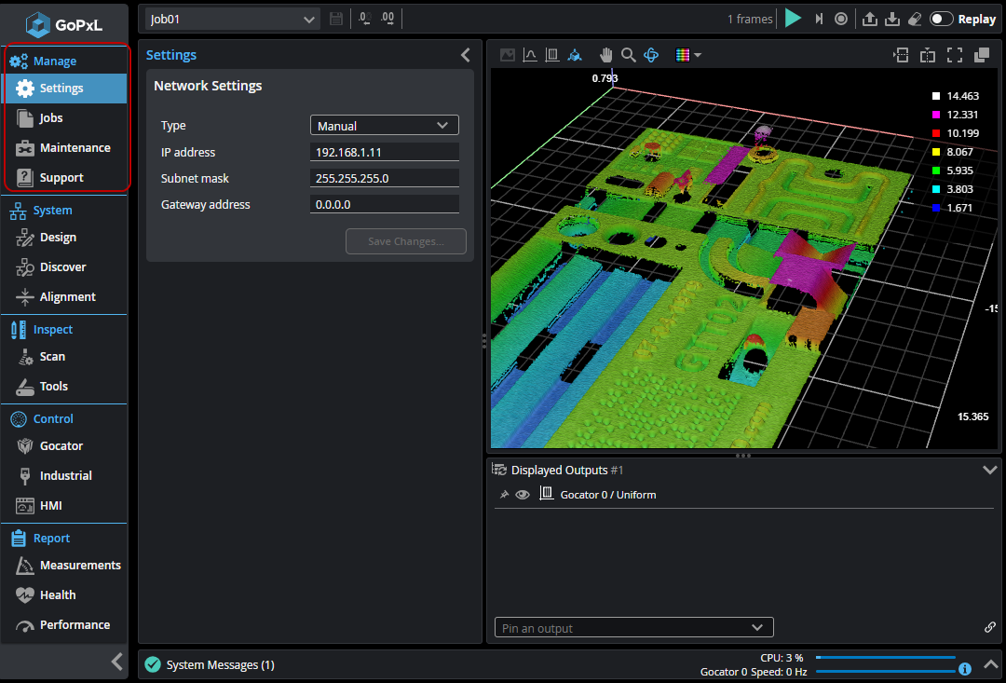Click the Subnet mask field
1006x683 pixels.
coord(385,178)
